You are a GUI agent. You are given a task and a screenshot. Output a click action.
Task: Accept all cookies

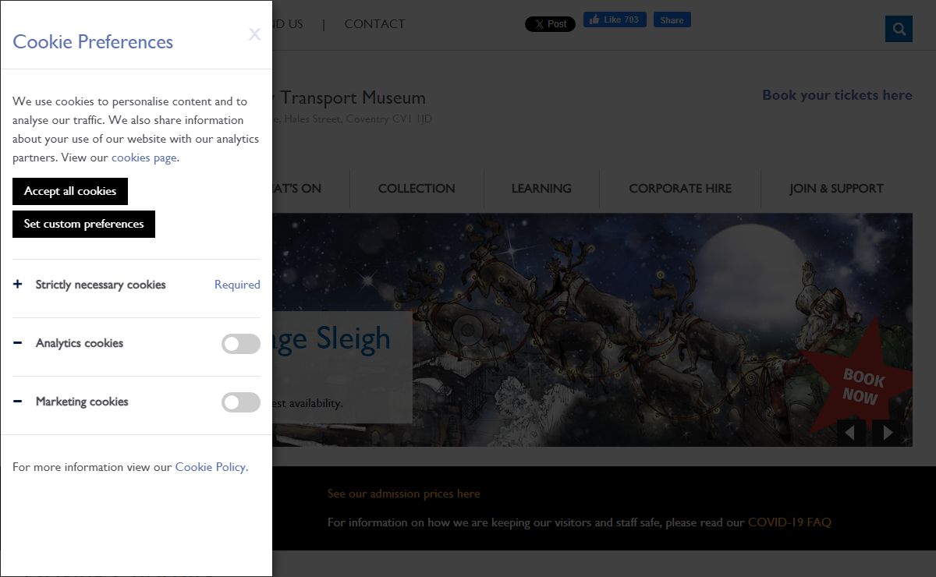pyautogui.click(x=70, y=191)
